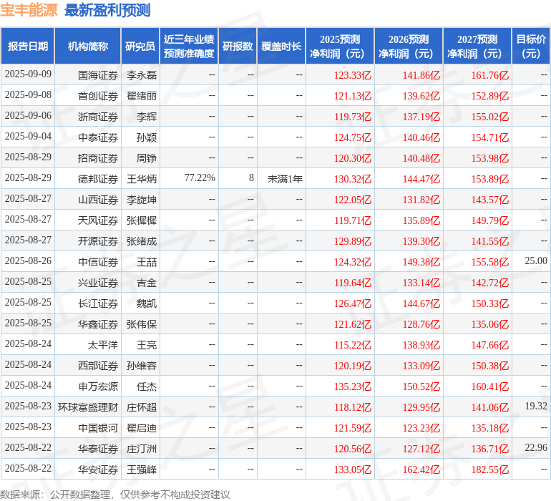Click the 2027预测净利润 column header

pos(477,47)
